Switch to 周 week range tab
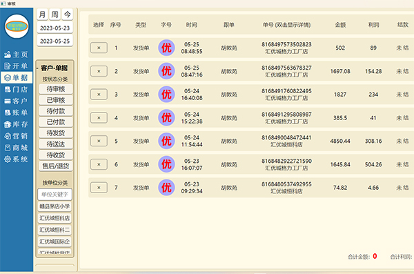414x274 pixels. 55,14
